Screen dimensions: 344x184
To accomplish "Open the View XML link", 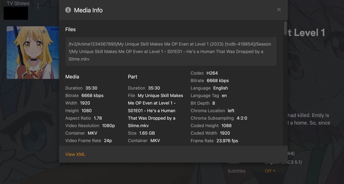I will (x=75, y=154).
